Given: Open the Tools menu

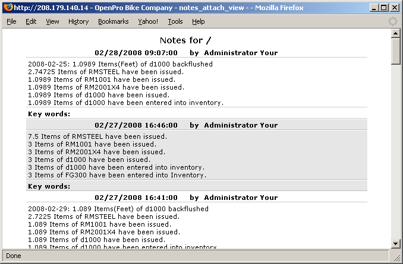Looking at the screenshot, I should pos(175,21).
